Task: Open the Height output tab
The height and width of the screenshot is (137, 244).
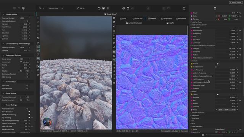Action: (x=170, y=23)
